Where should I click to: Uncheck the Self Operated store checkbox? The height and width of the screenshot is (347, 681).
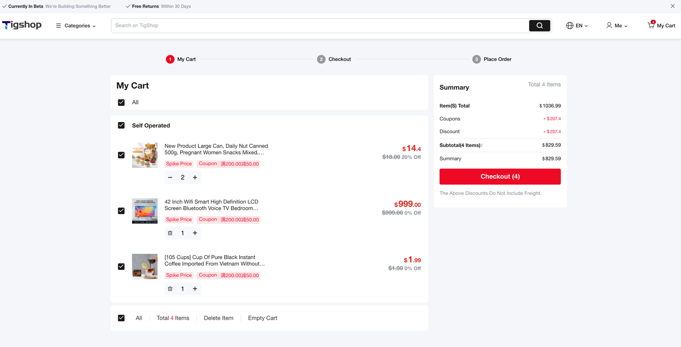121,126
